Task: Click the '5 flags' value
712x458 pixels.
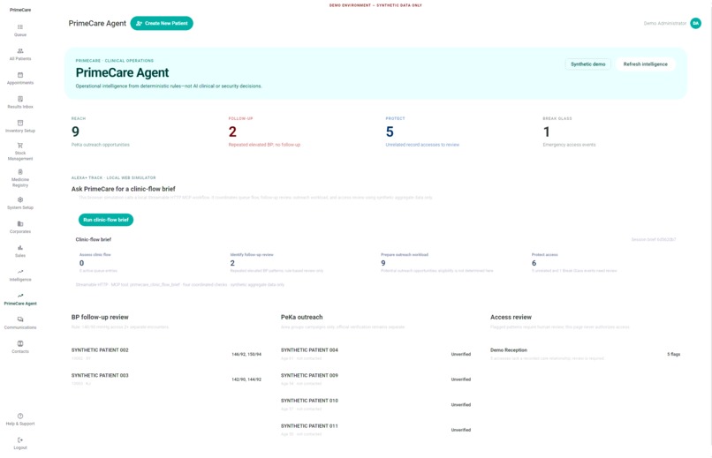Action: tap(673, 354)
